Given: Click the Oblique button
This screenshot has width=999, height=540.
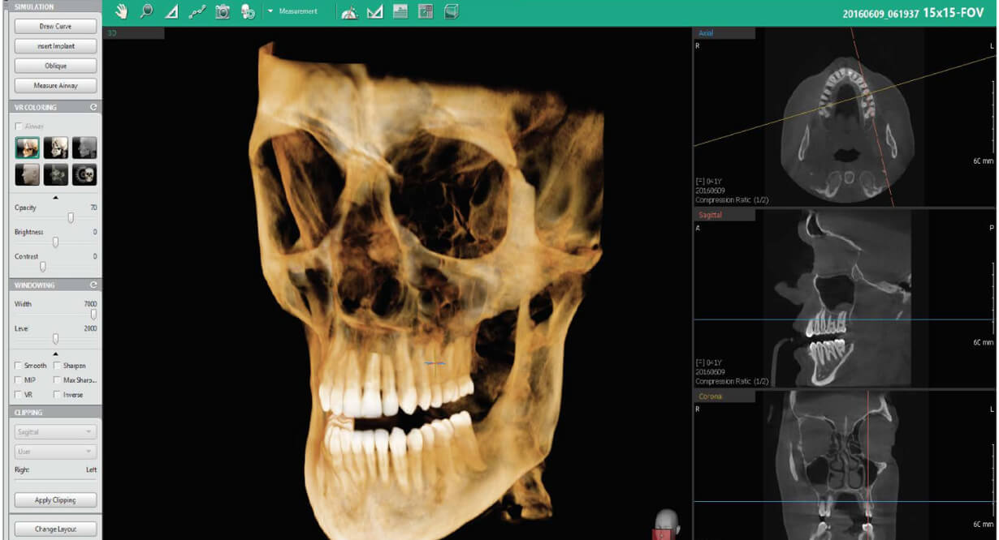Looking at the screenshot, I should coord(55,66).
